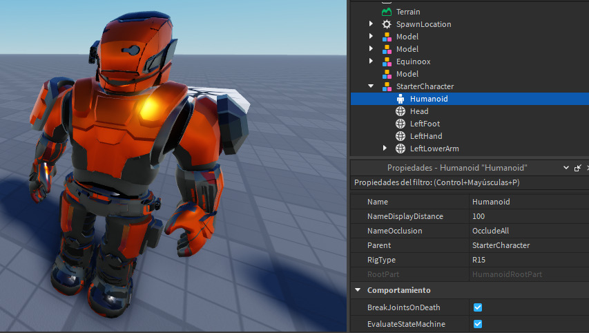
Task: Open the Properties panel dropdown chevron
Action: pyautogui.click(x=566, y=168)
